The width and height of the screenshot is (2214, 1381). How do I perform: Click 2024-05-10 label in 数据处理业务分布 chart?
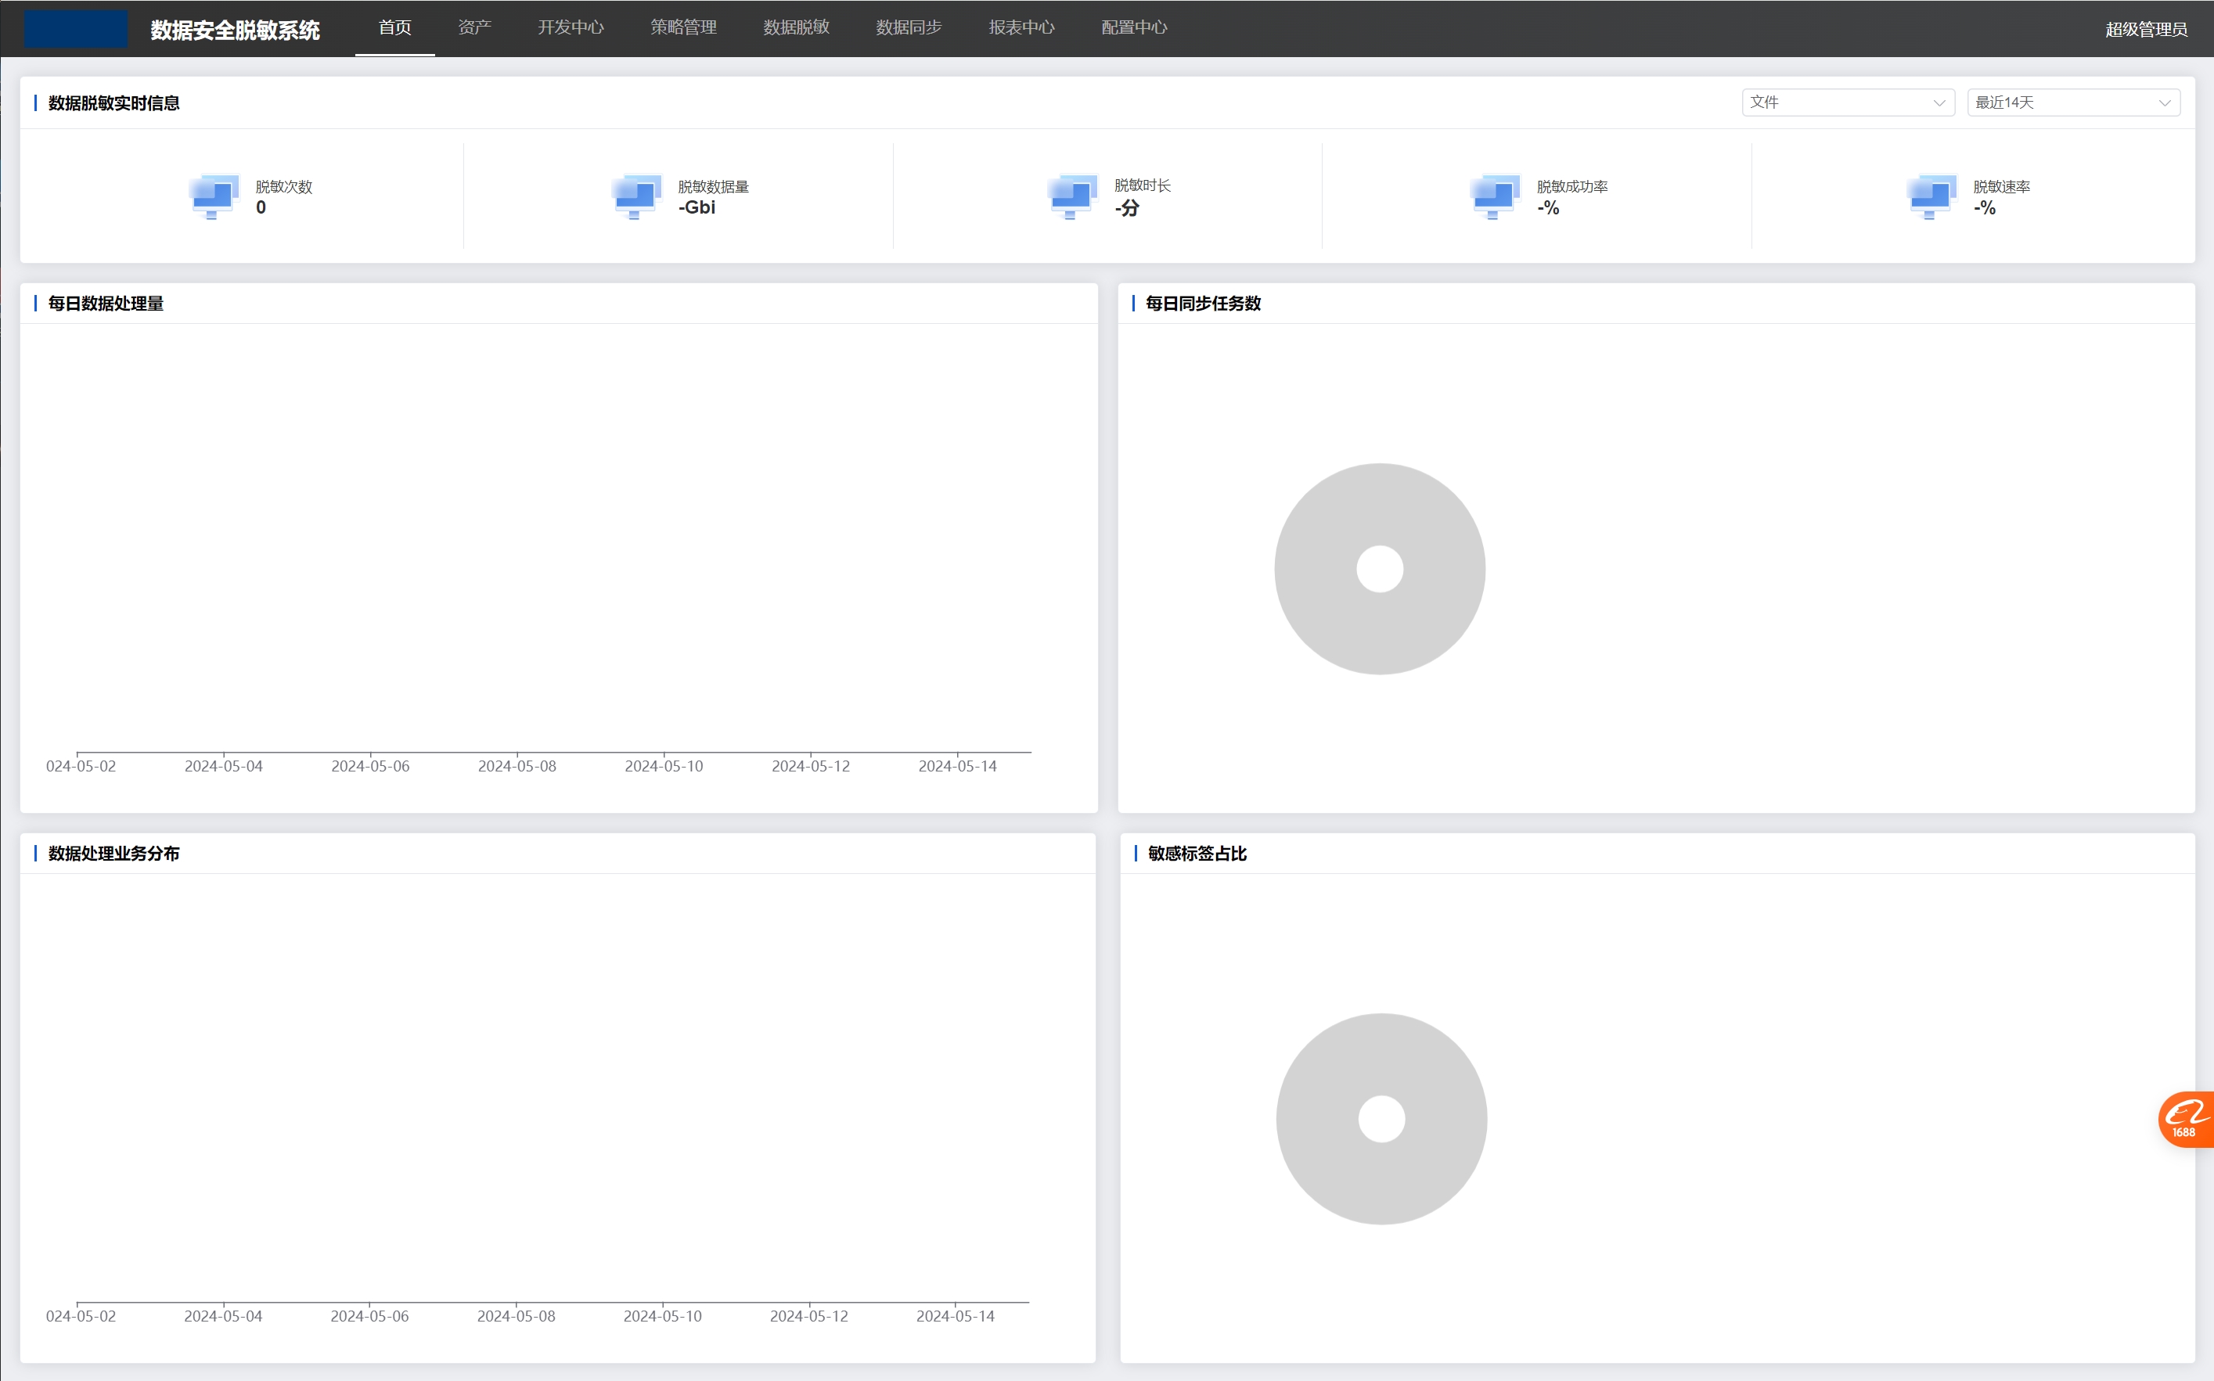(x=663, y=1316)
